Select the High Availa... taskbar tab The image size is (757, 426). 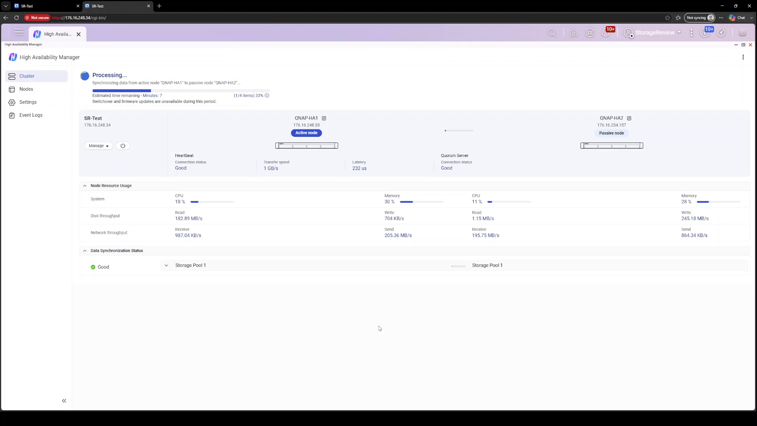pos(58,34)
